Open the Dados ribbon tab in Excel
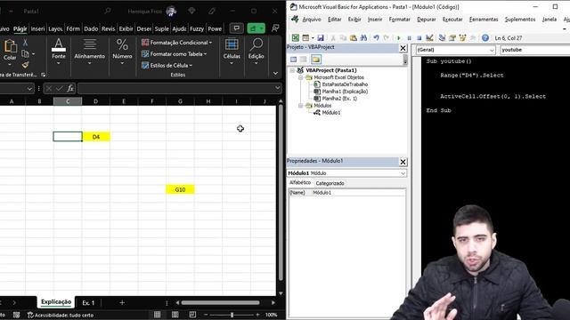Image resolution: width=570 pixels, height=320 pixels. [x=91, y=28]
